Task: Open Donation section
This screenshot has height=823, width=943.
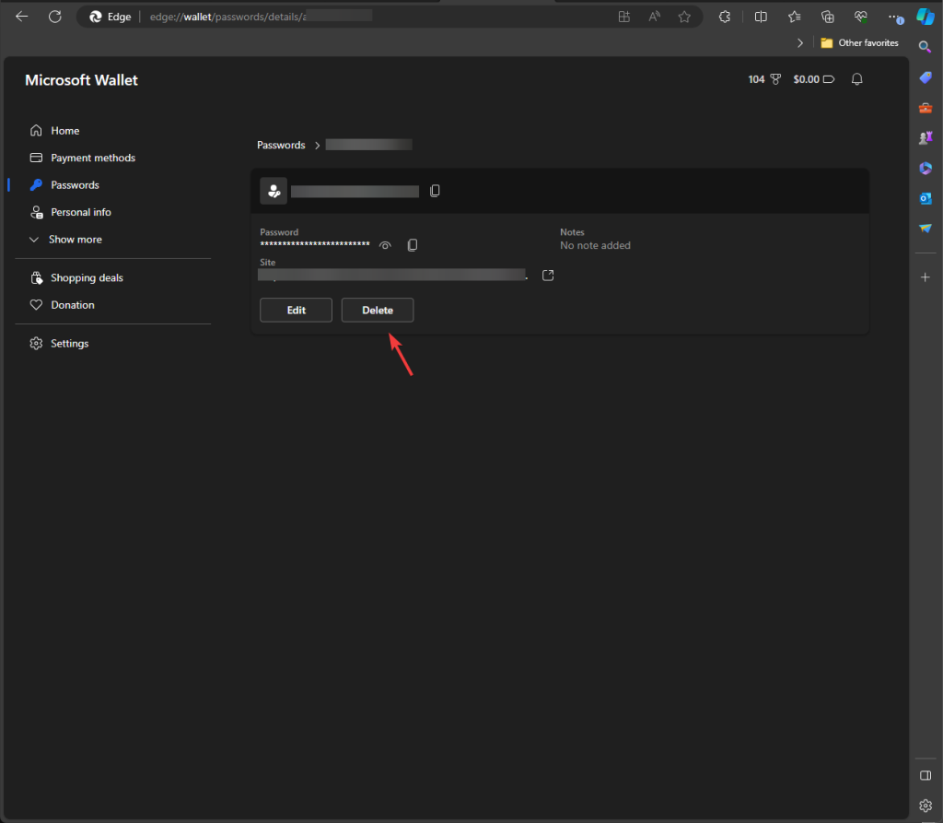Action: (62, 305)
